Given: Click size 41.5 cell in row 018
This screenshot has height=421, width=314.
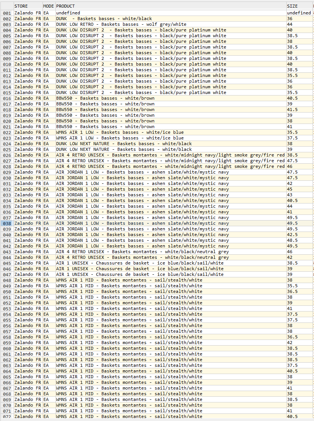Looking at the screenshot, I should [300, 110].
